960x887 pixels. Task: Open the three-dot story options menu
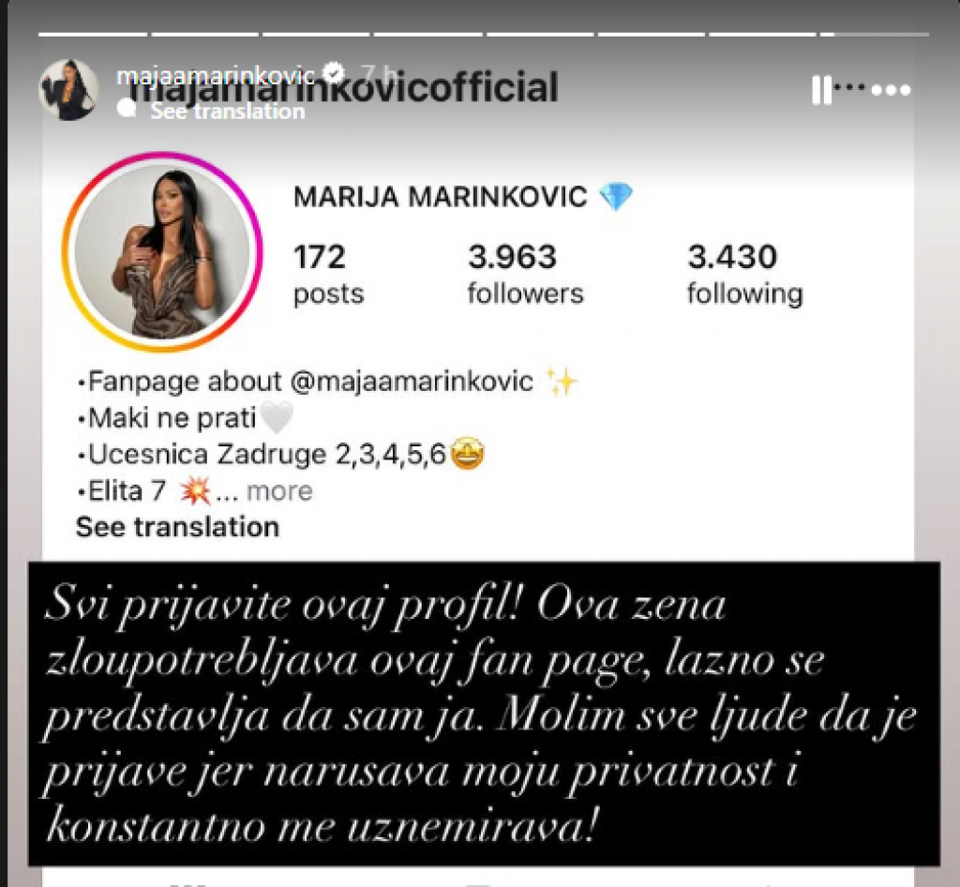click(891, 90)
